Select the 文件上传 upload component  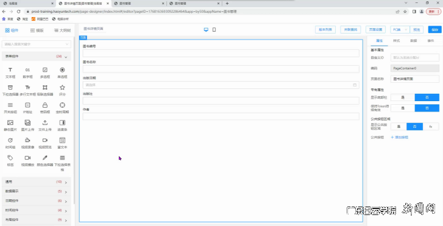coord(45,125)
